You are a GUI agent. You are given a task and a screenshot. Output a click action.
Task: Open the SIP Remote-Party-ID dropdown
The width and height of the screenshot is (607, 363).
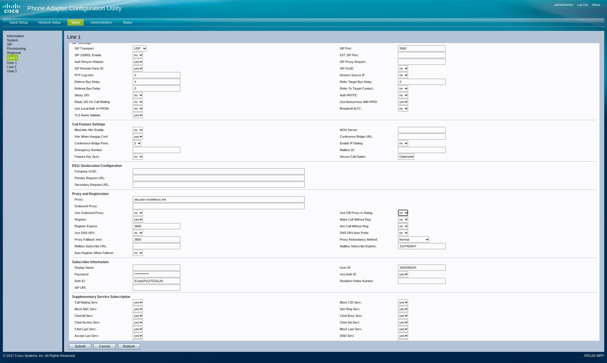(138, 68)
